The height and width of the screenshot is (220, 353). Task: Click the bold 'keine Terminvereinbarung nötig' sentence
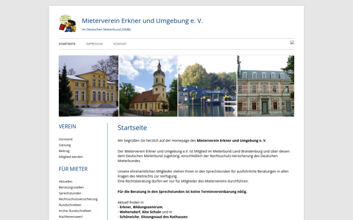(x=182, y=192)
